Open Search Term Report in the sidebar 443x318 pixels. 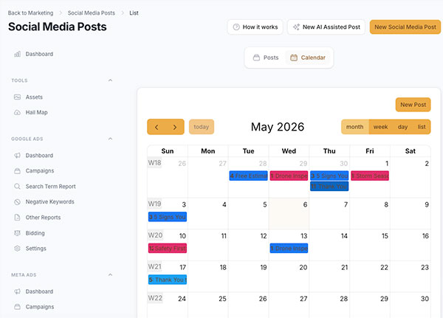tap(50, 187)
